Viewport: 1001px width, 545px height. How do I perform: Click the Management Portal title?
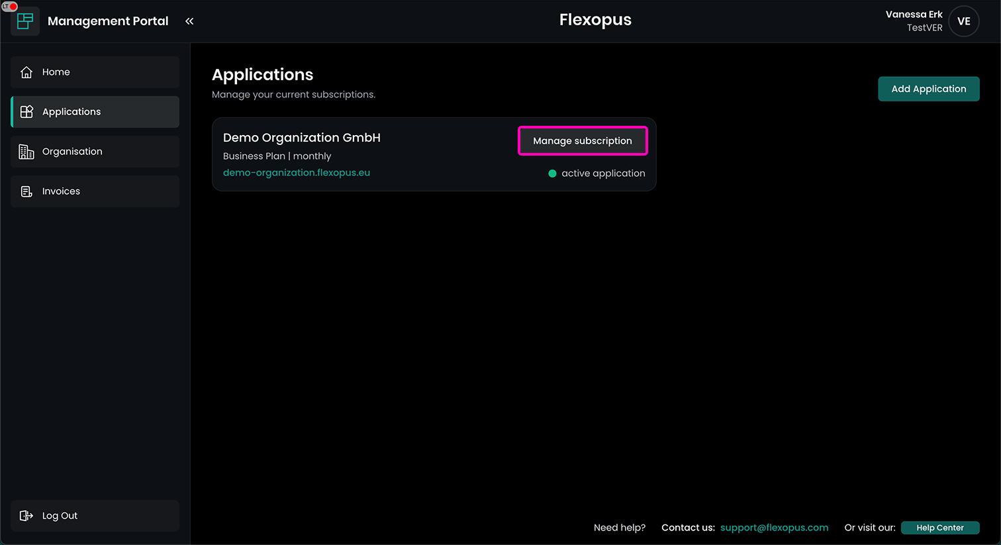pyautogui.click(x=108, y=21)
